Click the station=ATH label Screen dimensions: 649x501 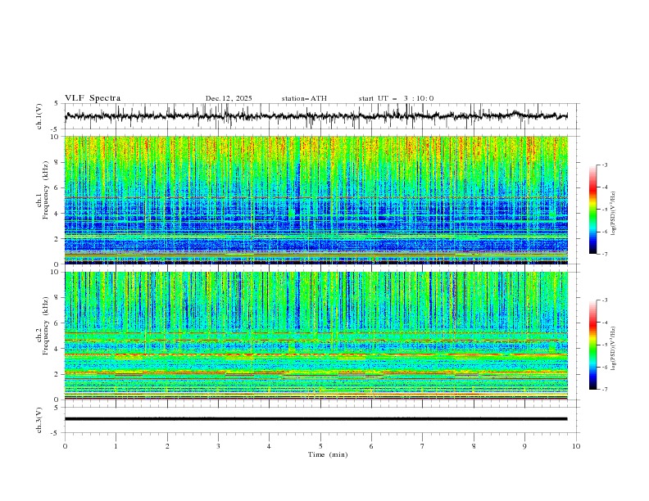coord(304,98)
